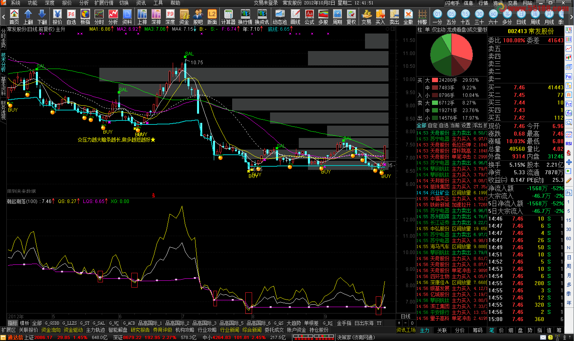Viewport: 574px width, 341px height.
Task: Click the 上排 Shanghai ranking icon
Action: point(142,17)
